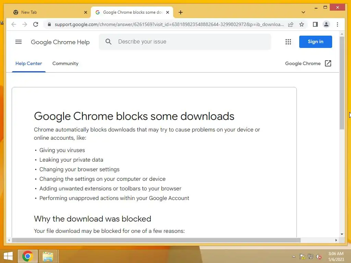Click the Sign in button

point(315,41)
